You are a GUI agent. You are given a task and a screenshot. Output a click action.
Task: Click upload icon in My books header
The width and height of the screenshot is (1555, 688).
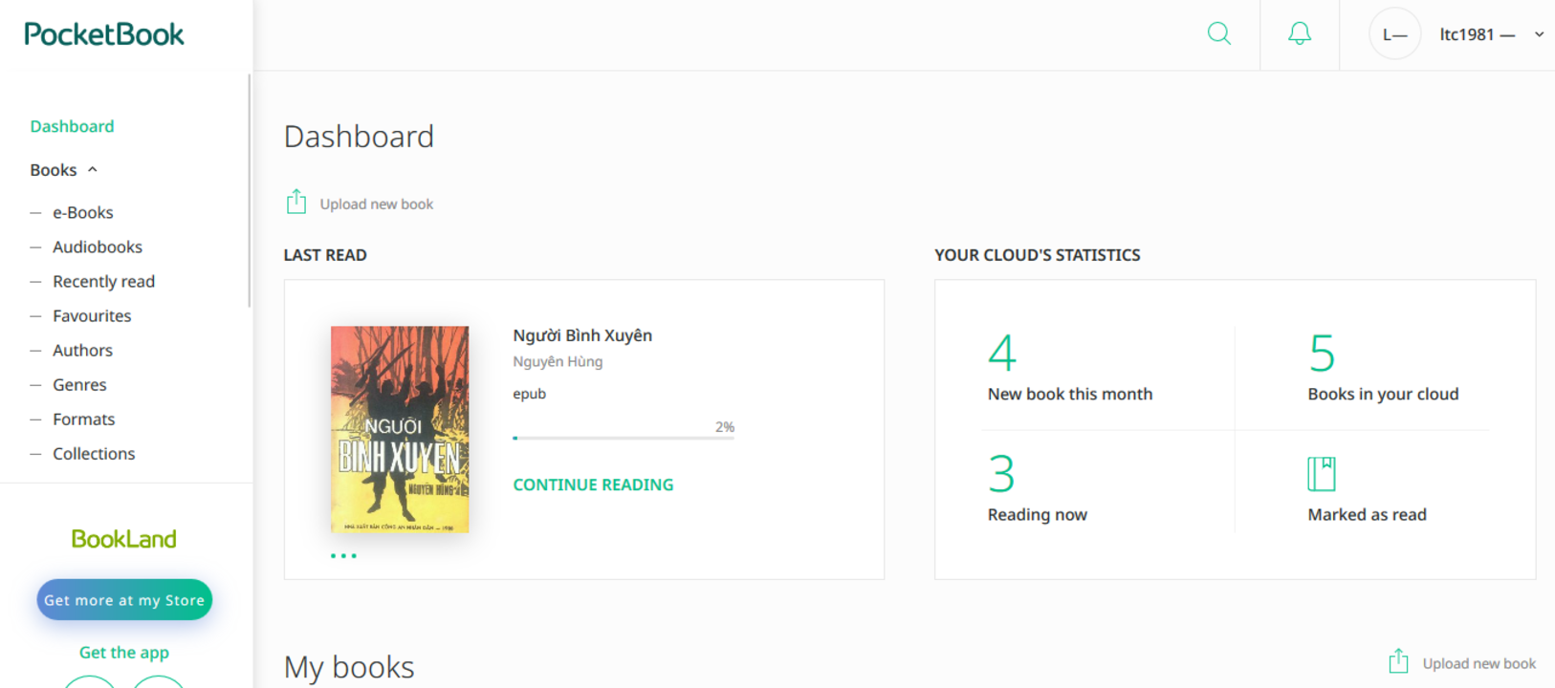(1398, 661)
